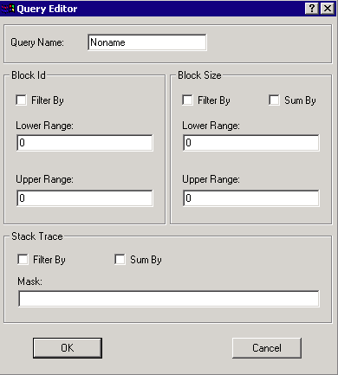338x375 pixels.
Task: Click the Query Name text field
Action: [147, 42]
